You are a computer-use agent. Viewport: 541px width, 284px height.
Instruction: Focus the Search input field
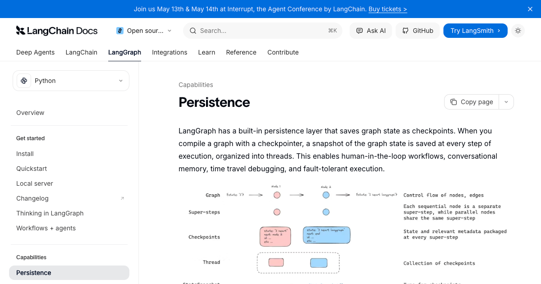(263, 31)
